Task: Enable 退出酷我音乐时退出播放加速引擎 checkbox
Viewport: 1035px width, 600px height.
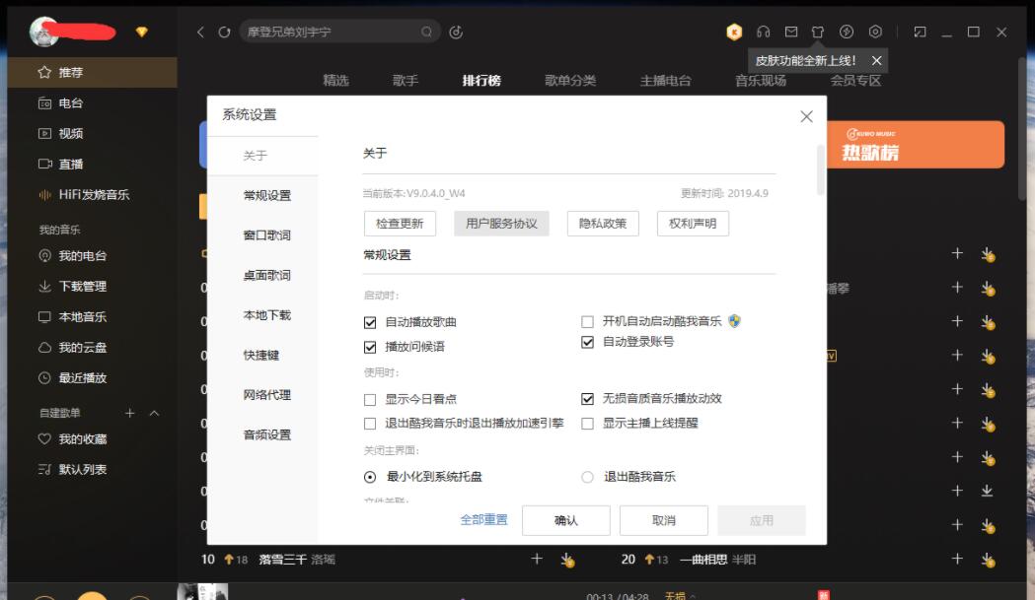Action: pos(370,424)
